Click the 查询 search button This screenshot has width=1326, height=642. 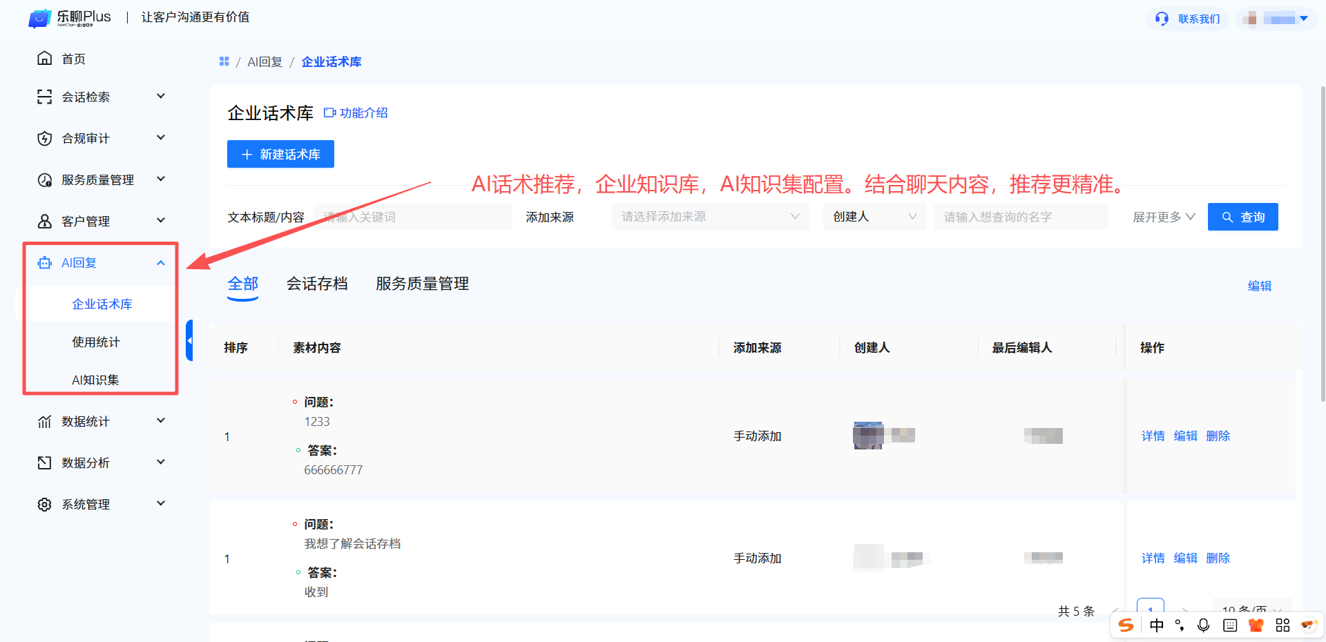click(1242, 217)
